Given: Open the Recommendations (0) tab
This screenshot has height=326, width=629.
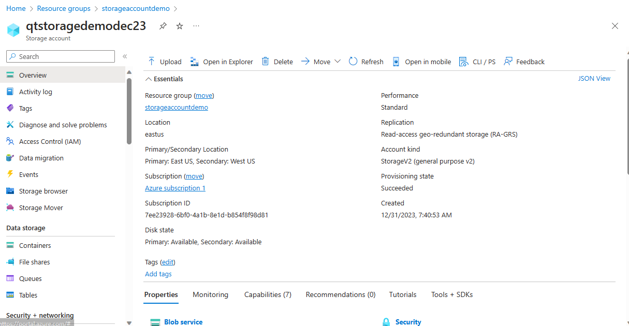Looking at the screenshot, I should click(x=341, y=294).
